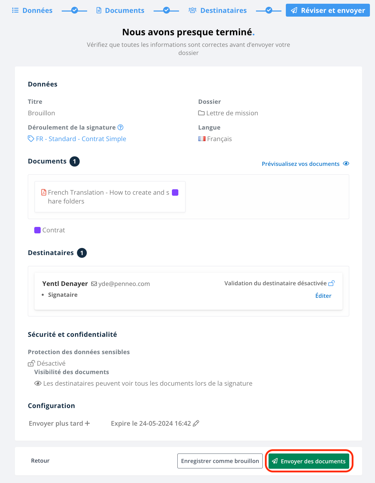Viewport: 375px width, 483px height.
Task: Click the Retour link
Action: click(40, 461)
